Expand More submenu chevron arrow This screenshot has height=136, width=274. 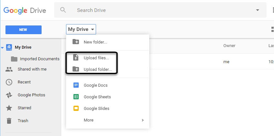143,120
